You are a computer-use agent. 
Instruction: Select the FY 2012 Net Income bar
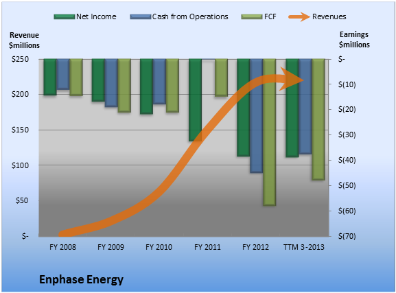(243, 108)
